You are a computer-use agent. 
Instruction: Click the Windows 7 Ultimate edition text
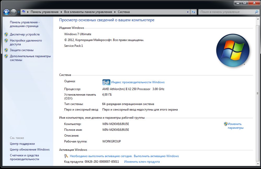tap(78, 34)
